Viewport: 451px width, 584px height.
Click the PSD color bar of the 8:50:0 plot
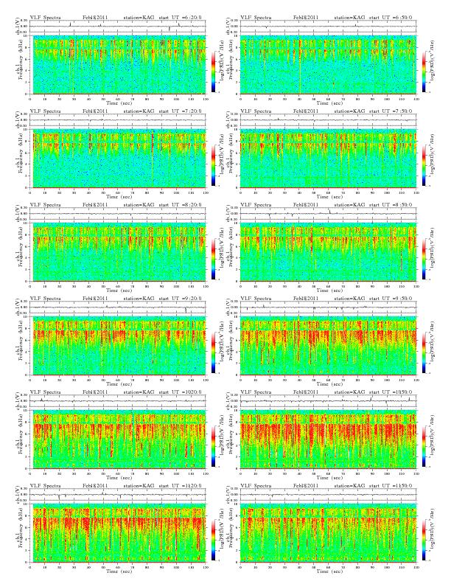pyautogui.click(x=424, y=259)
